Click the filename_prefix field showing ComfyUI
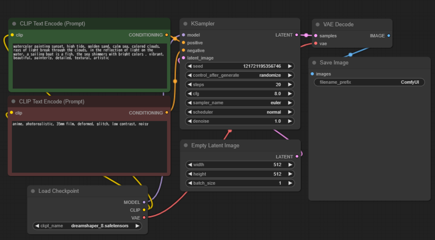Viewport: 435px width, 240px height. pos(369,82)
